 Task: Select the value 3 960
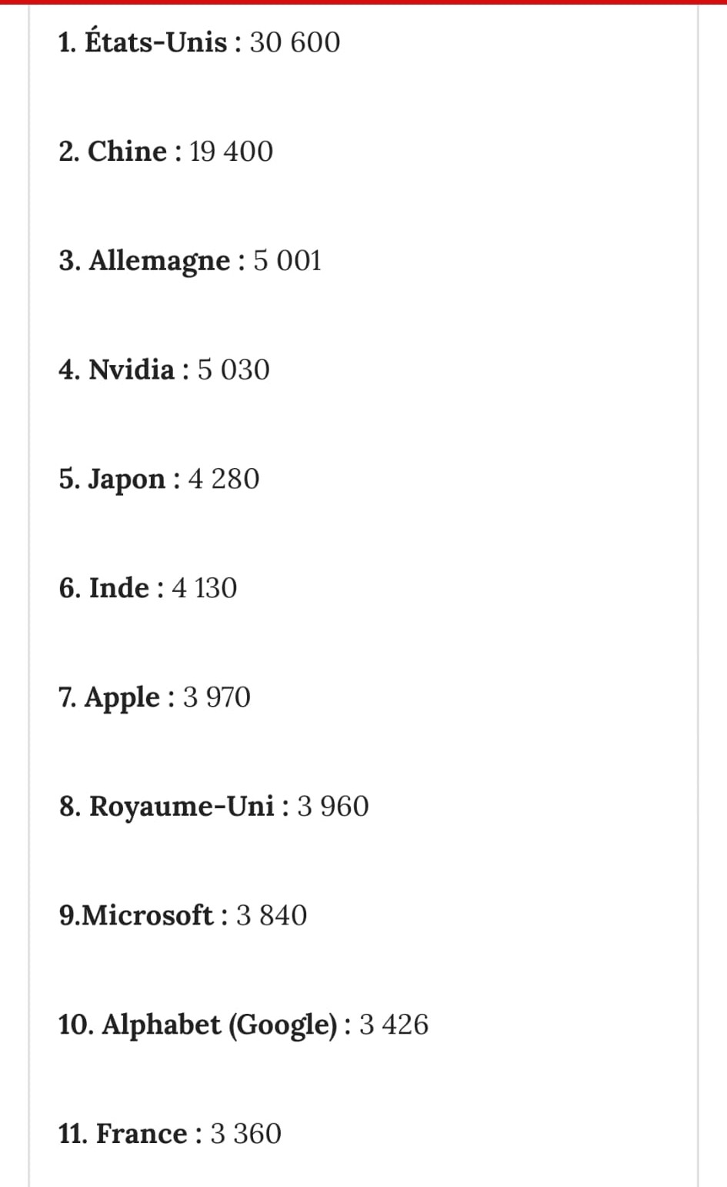pyautogui.click(x=332, y=807)
